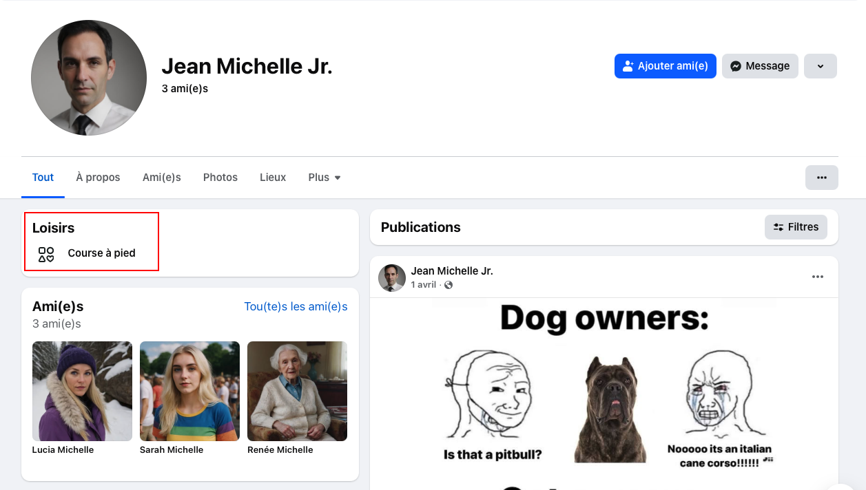The height and width of the screenshot is (490, 866).
Task: Click the Loisirs heading
Action: (x=53, y=228)
